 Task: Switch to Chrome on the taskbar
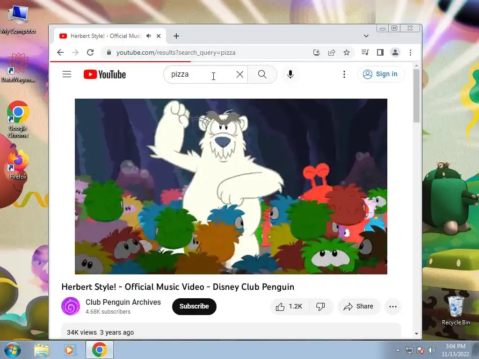click(x=100, y=350)
